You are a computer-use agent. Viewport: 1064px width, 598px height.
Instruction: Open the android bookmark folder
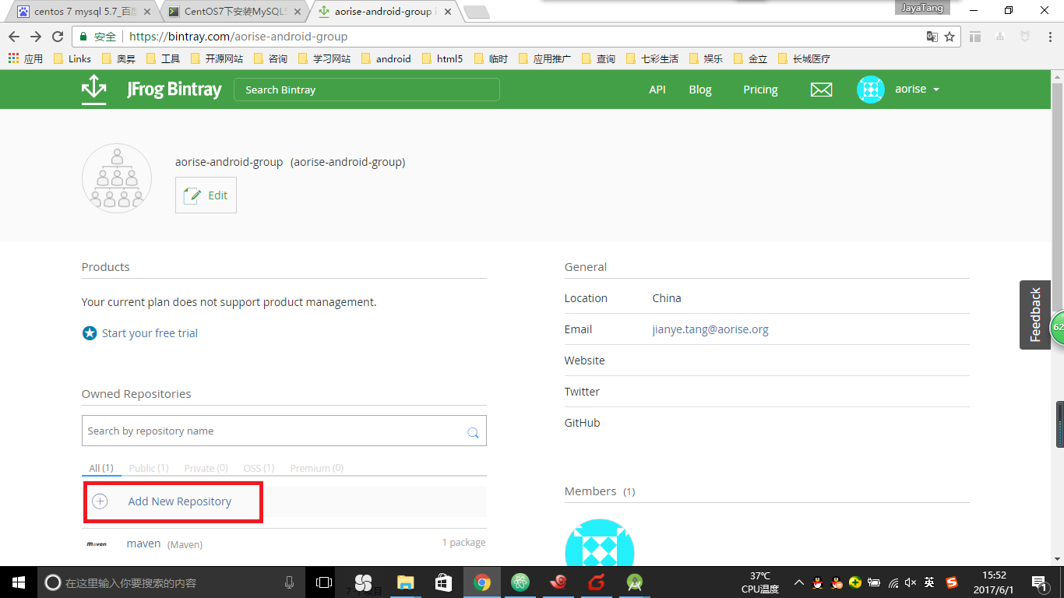coord(386,58)
